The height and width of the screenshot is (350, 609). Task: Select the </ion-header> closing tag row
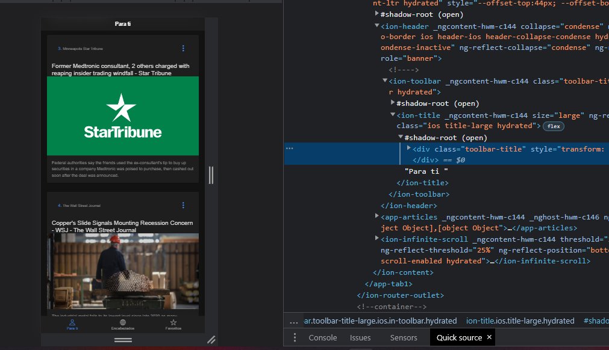[x=409, y=206]
